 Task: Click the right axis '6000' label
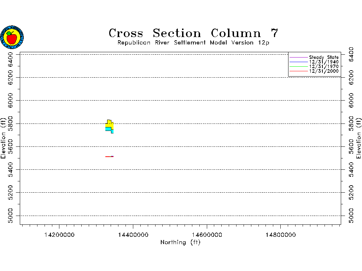[x=351, y=101]
